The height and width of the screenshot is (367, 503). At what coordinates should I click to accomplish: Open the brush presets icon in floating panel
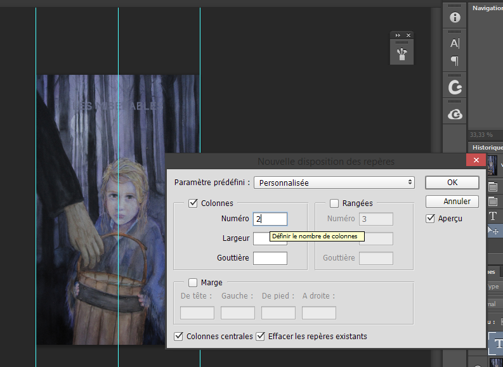tap(402, 54)
